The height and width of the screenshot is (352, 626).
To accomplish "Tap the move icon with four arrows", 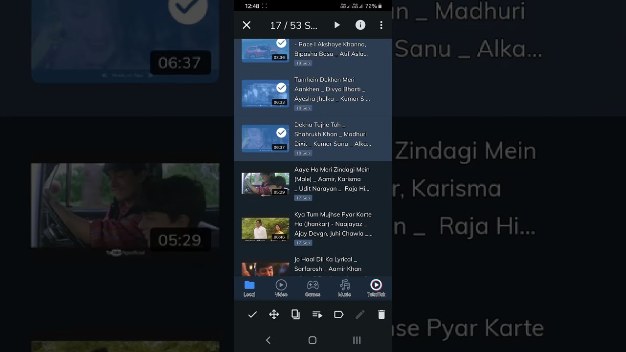I will [x=274, y=315].
